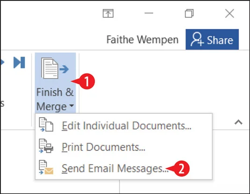The height and width of the screenshot is (194, 250).
Task: Select the Edit Individual Documents page icon
Action: (x=46, y=125)
